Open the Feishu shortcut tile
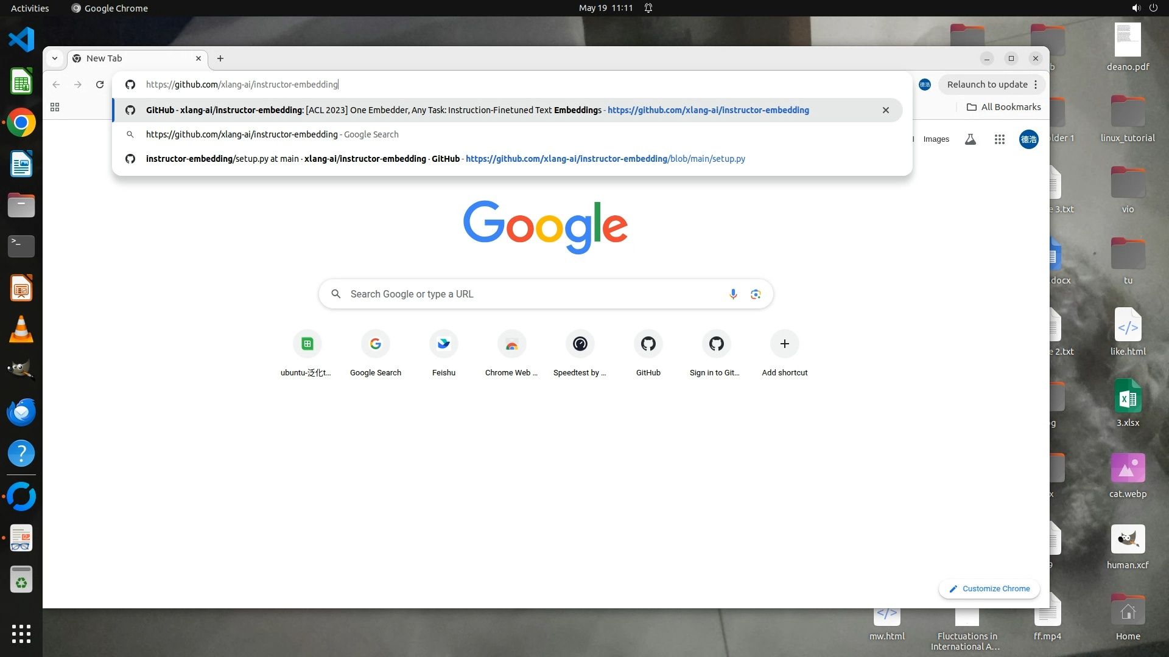This screenshot has width=1169, height=657. coord(443,344)
